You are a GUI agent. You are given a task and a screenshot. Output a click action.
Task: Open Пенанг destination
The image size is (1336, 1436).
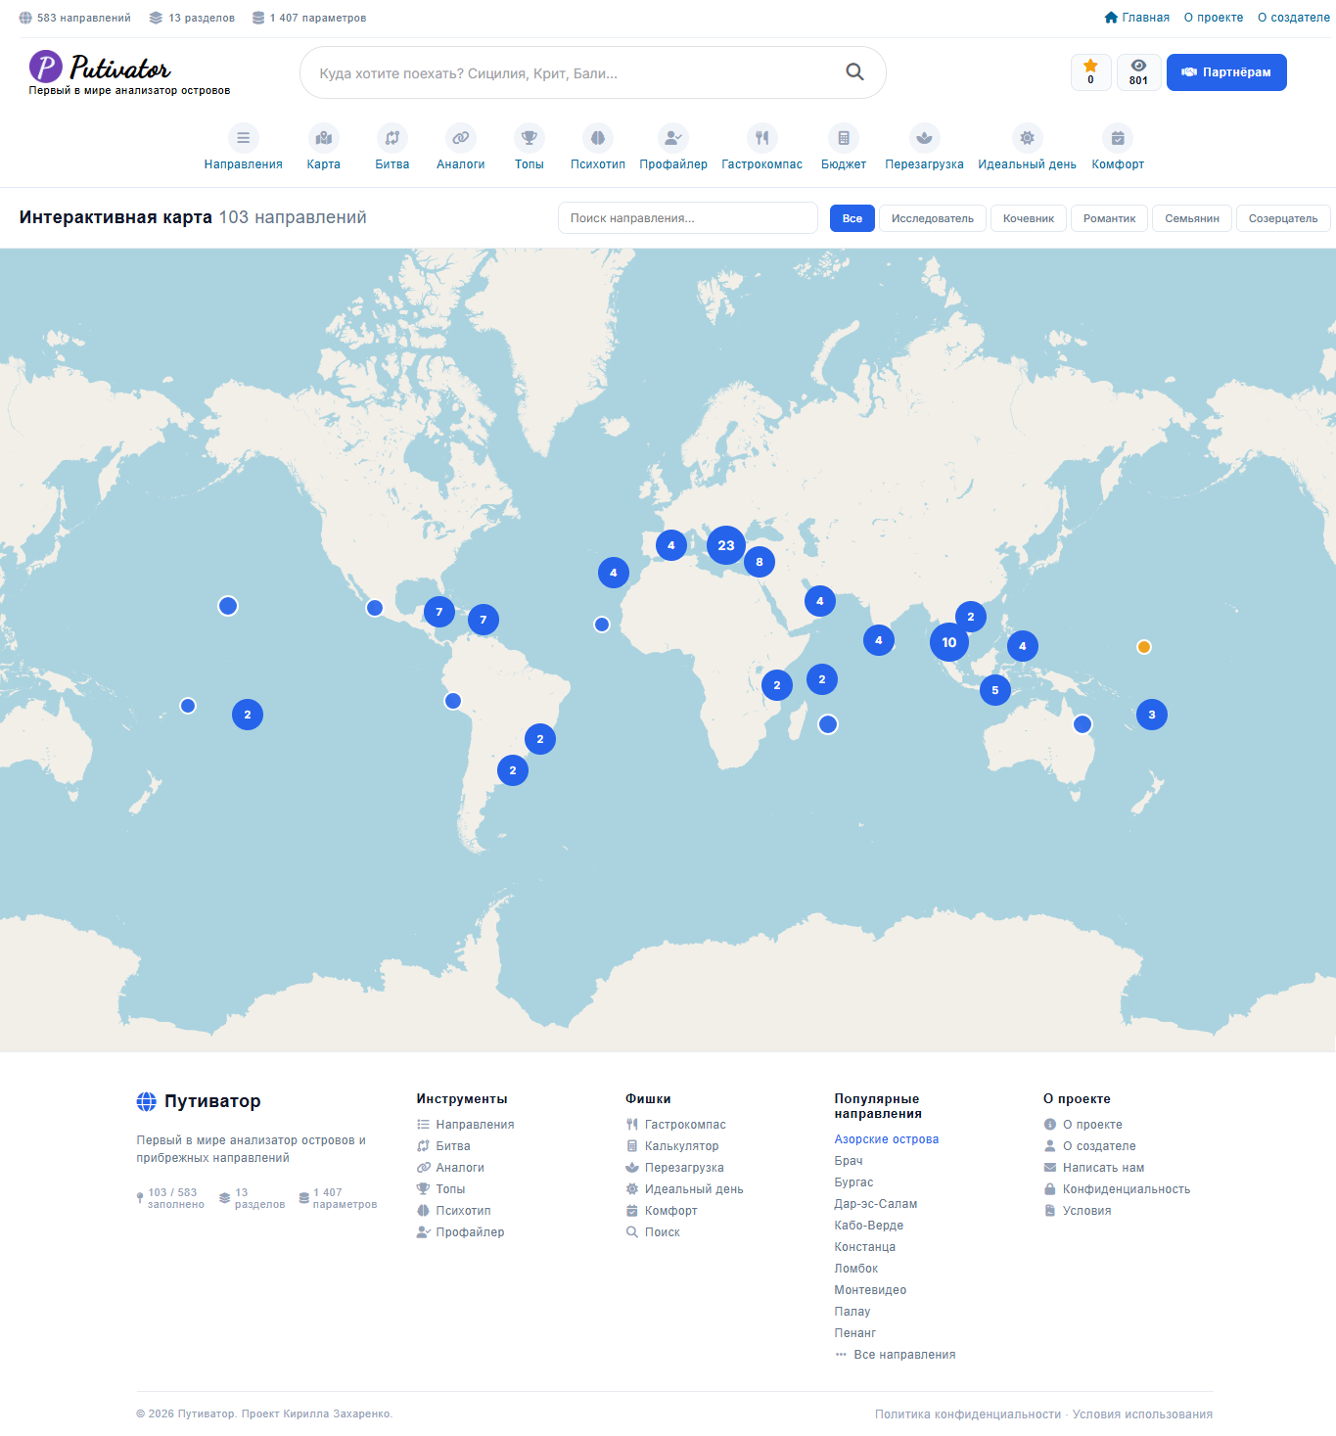[855, 1333]
